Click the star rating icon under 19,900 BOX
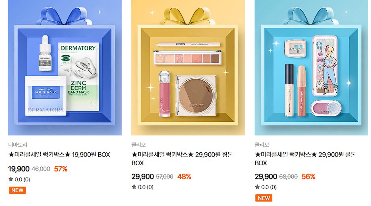This screenshot has height=206, width=371. click(x=11, y=179)
